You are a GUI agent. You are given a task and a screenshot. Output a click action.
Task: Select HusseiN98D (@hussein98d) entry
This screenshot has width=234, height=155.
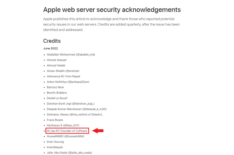(x=66, y=136)
